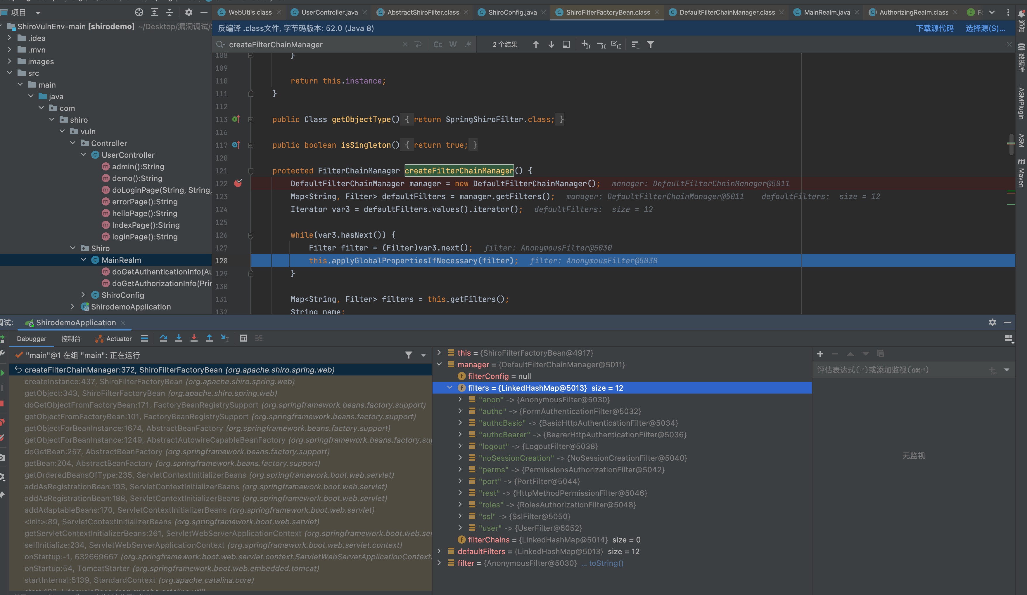1027x595 pixels.
Task: Click the step out debugger icon
Action: point(209,338)
